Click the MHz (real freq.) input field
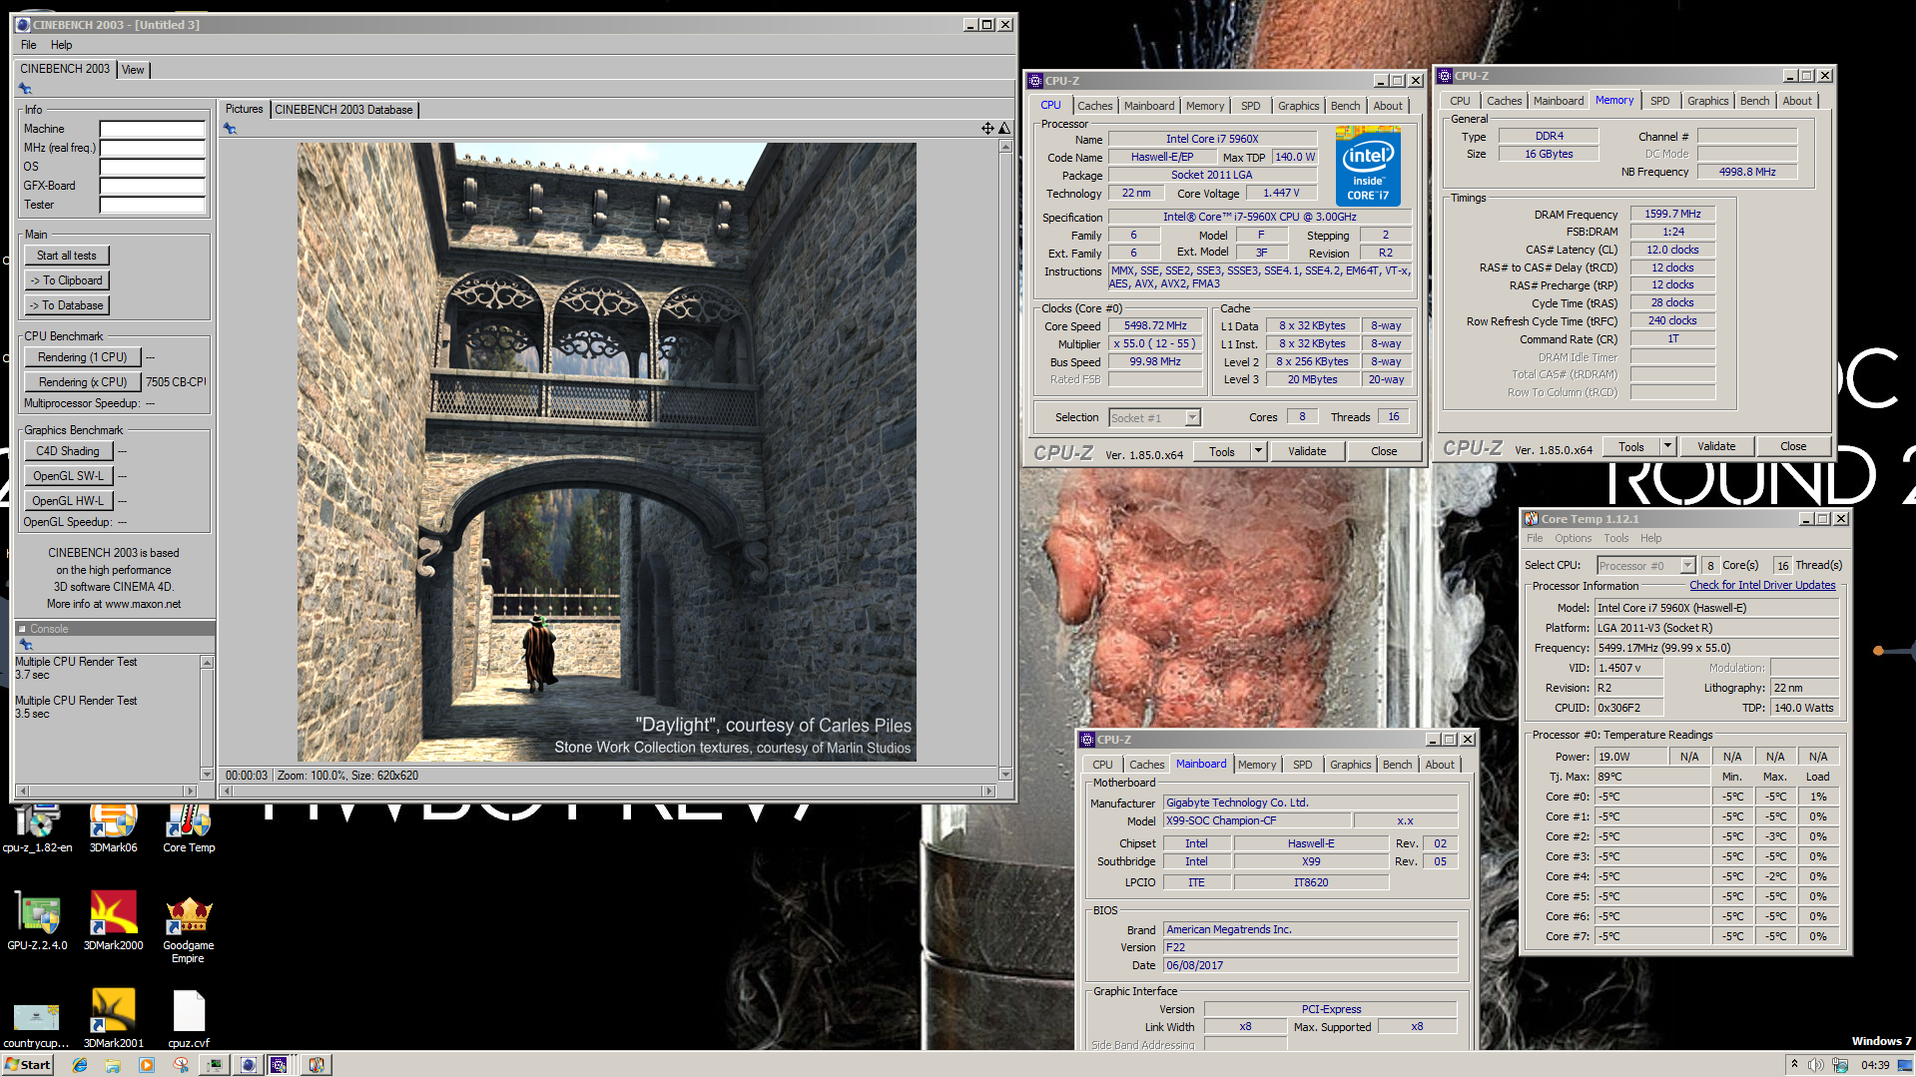 [x=152, y=148]
